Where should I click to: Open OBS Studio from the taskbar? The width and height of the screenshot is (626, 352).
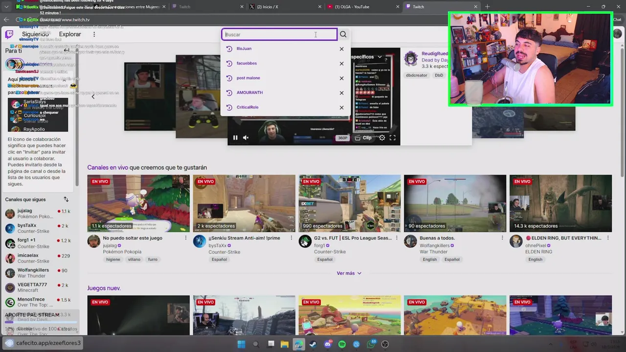pyautogui.click(x=385, y=344)
